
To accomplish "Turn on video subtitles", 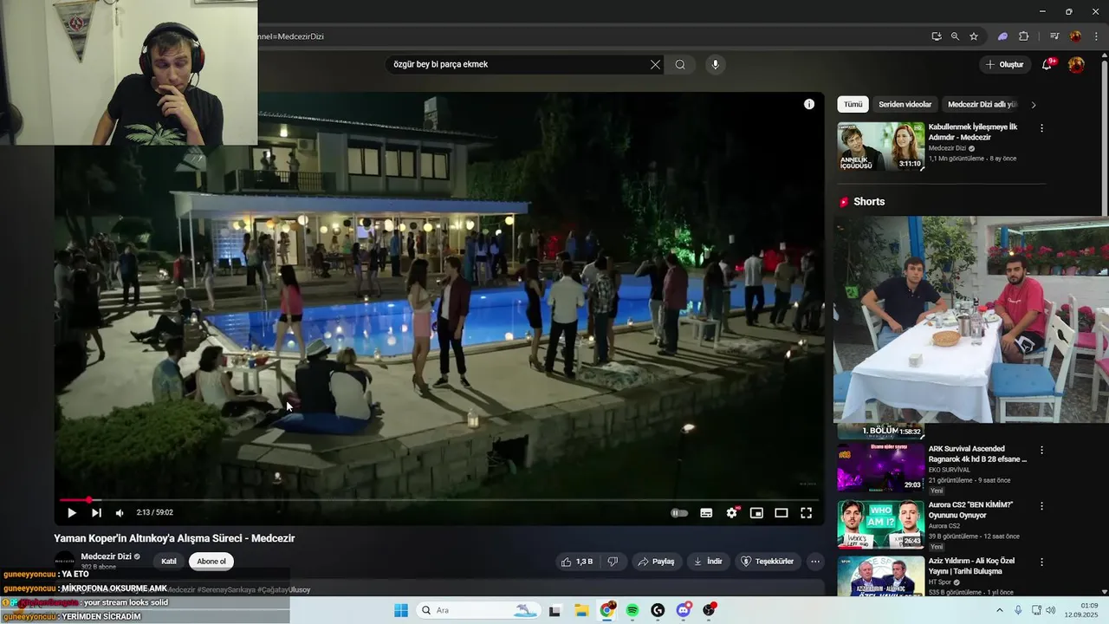I will point(706,513).
